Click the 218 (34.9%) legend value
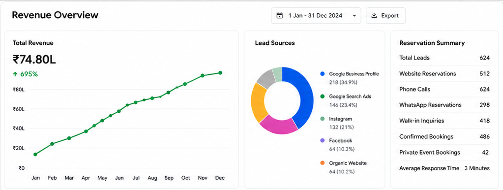Viewport: 503px width, 190px height. (x=343, y=83)
